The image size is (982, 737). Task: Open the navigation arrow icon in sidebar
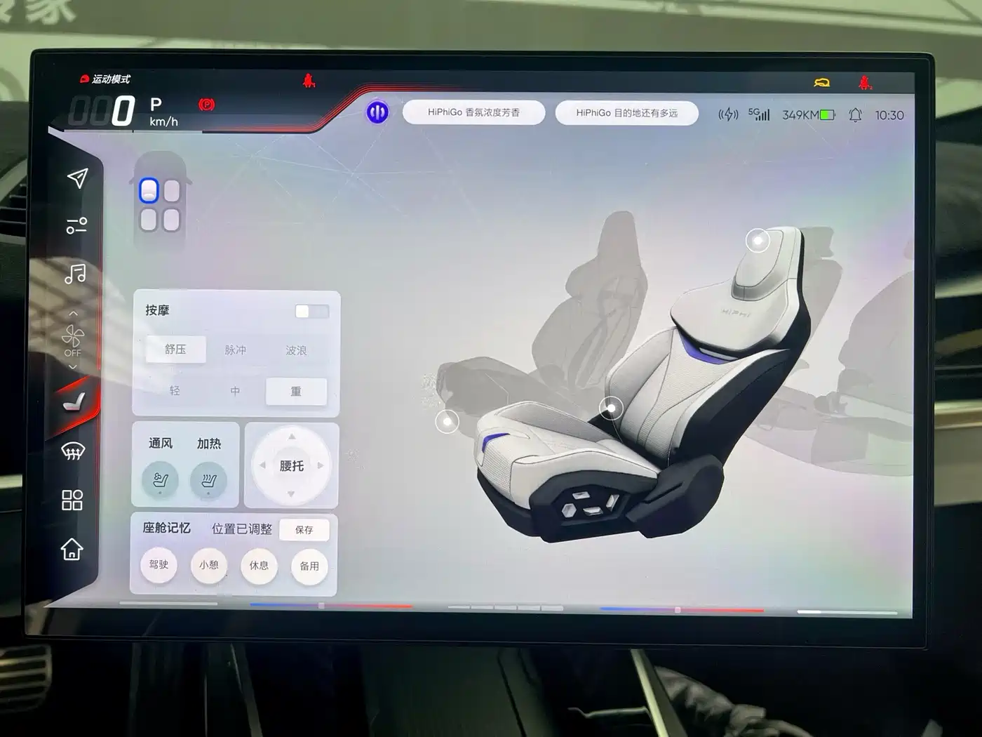[x=77, y=178]
